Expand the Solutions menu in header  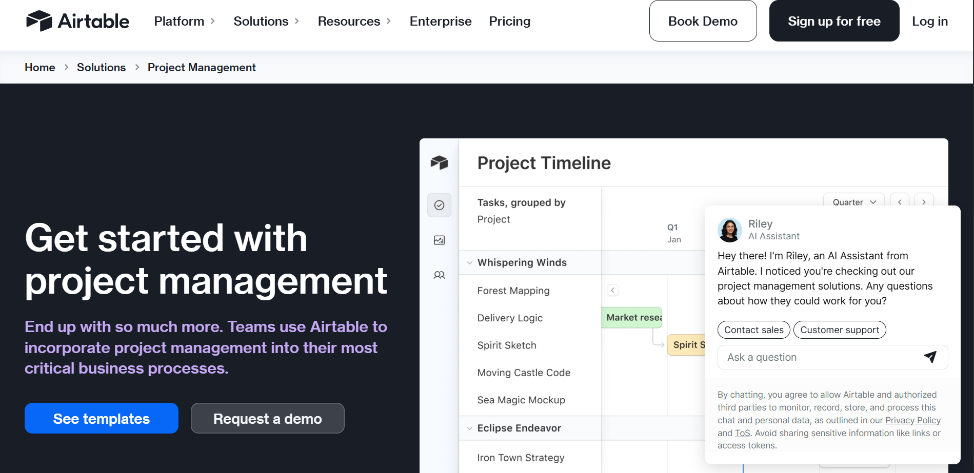tap(266, 21)
